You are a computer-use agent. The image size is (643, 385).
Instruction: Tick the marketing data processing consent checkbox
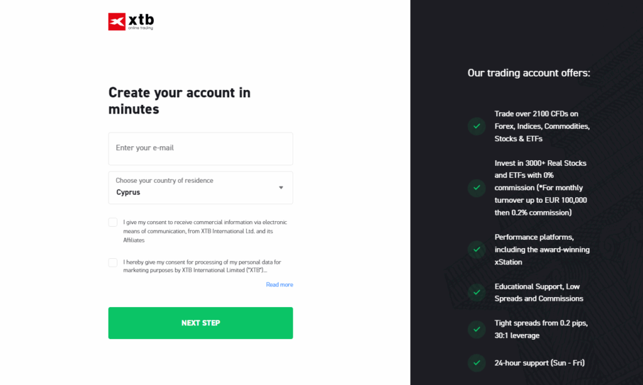pos(113,263)
